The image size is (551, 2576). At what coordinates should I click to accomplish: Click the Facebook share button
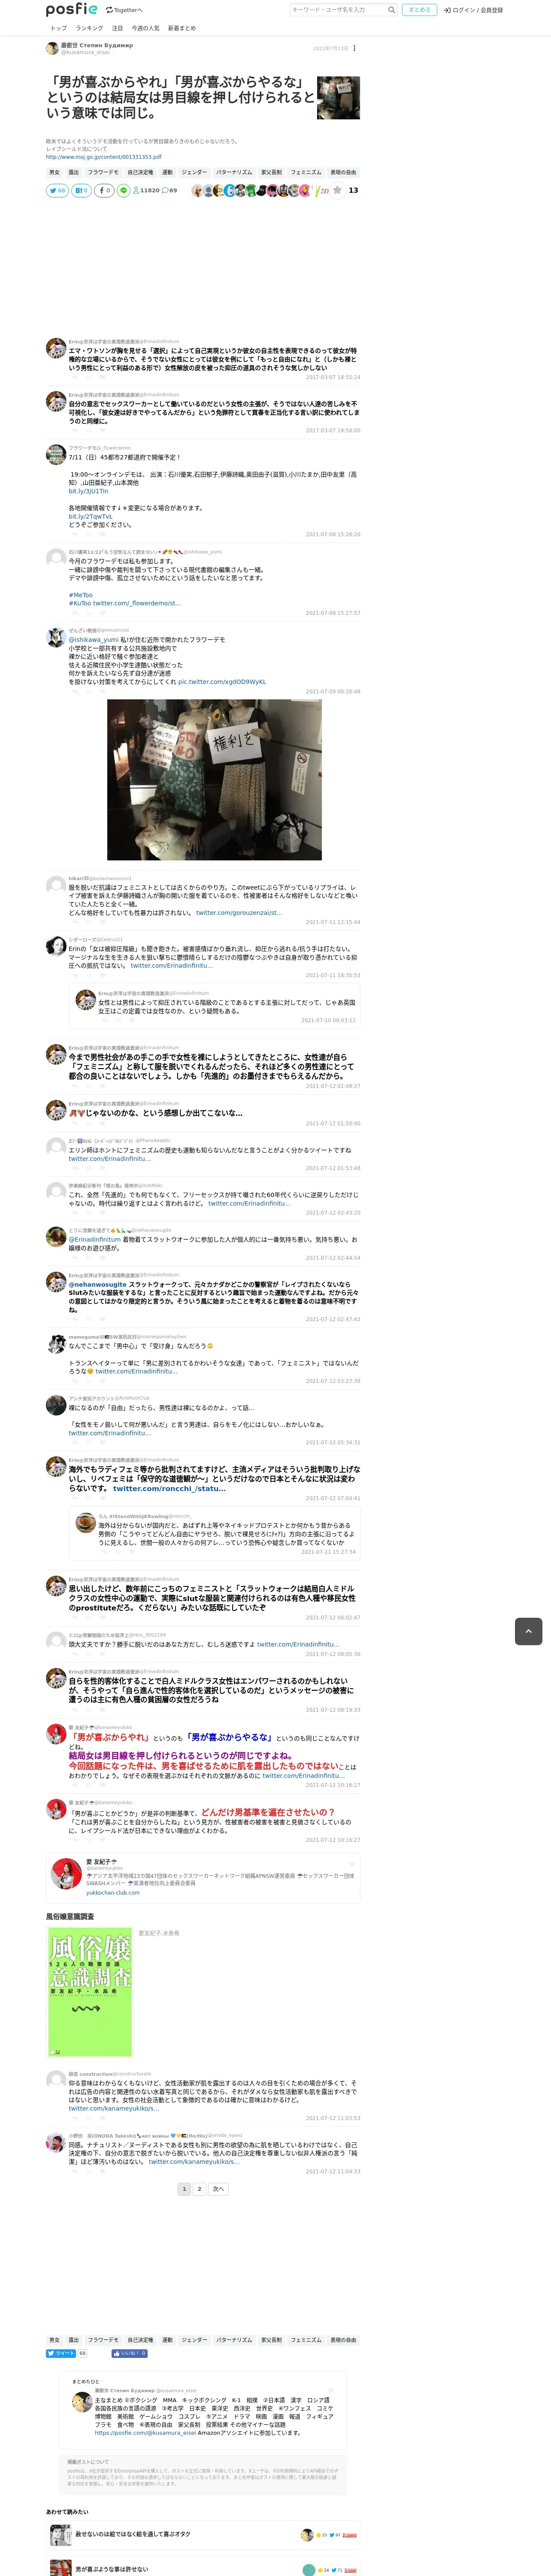(x=104, y=190)
